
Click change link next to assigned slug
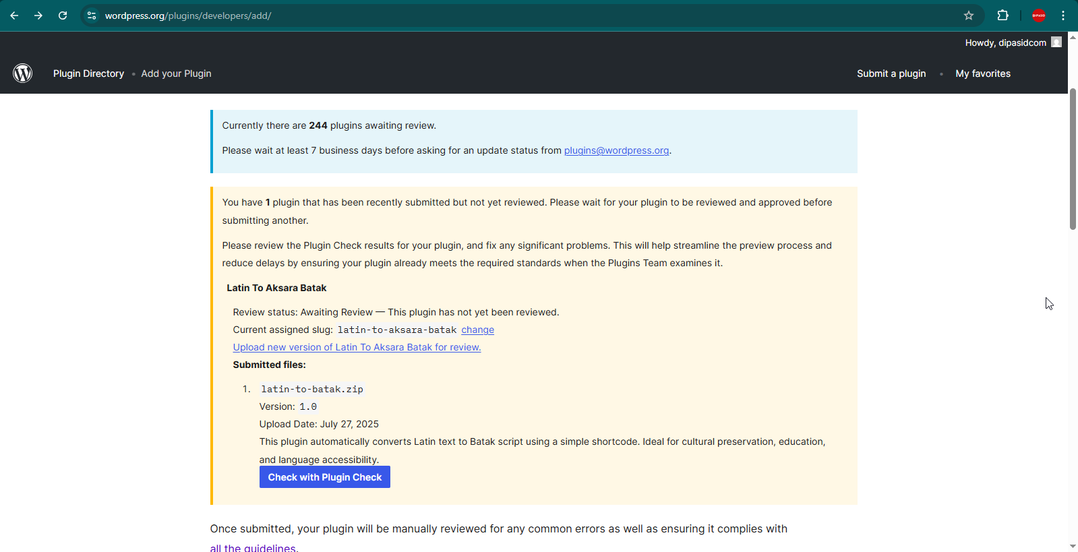point(477,330)
